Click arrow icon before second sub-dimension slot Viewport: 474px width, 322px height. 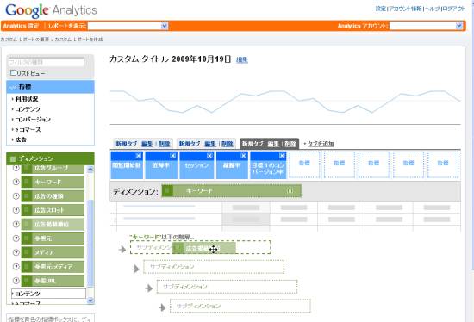(x=135, y=269)
